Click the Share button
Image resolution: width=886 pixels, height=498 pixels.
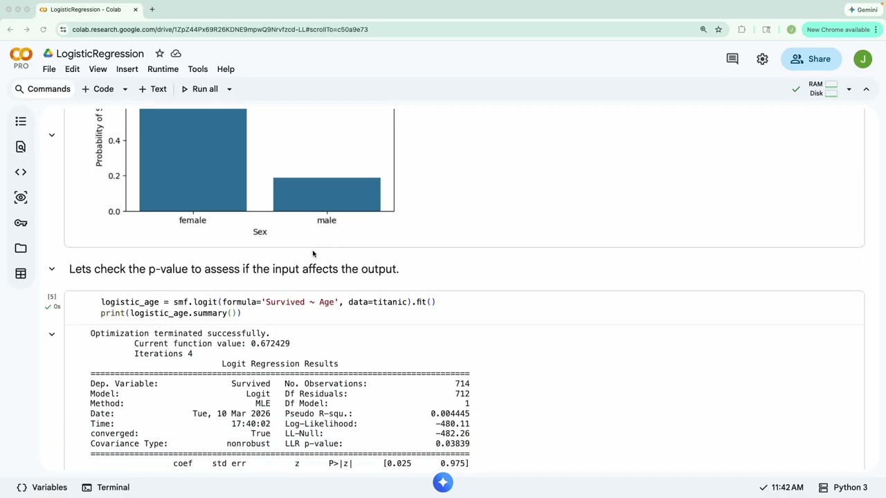(x=811, y=59)
